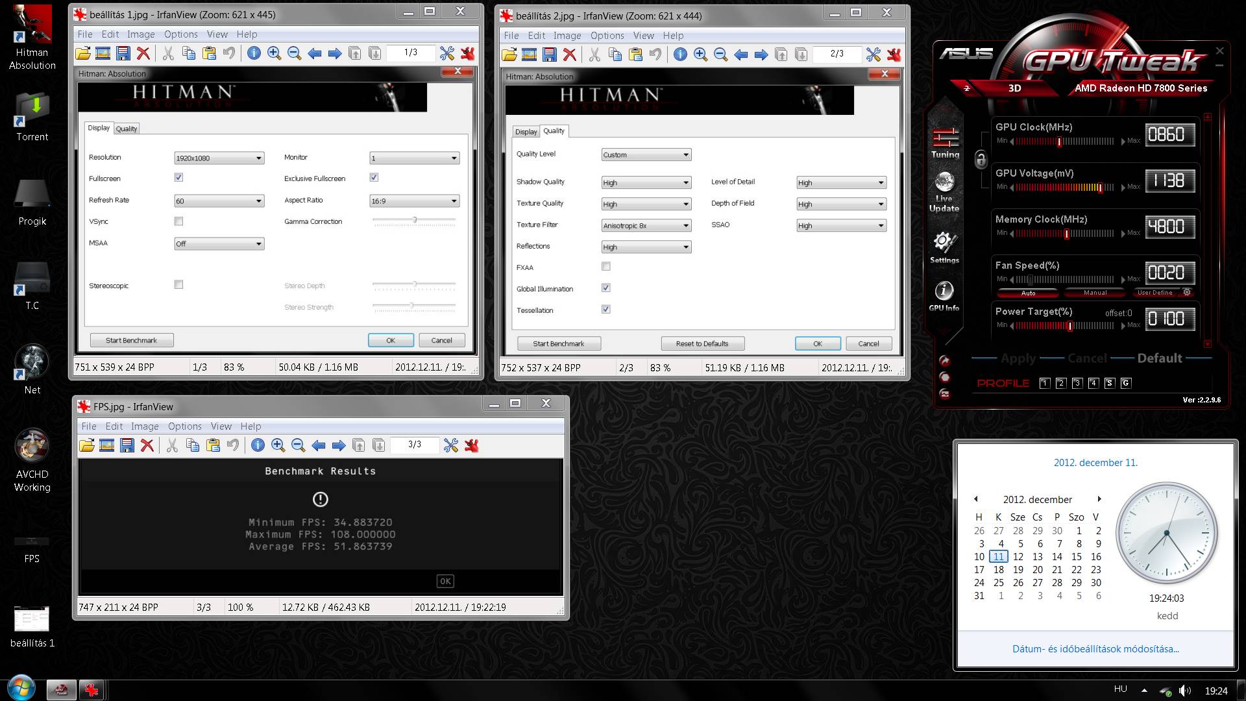
Task: Click Open folder icon in beállítás 1.jpg window
Action: tap(83, 53)
